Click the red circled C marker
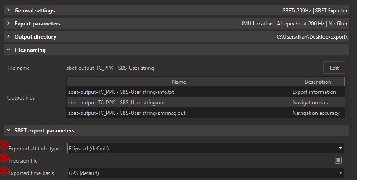This screenshot has height=189, width=366. [4, 171]
